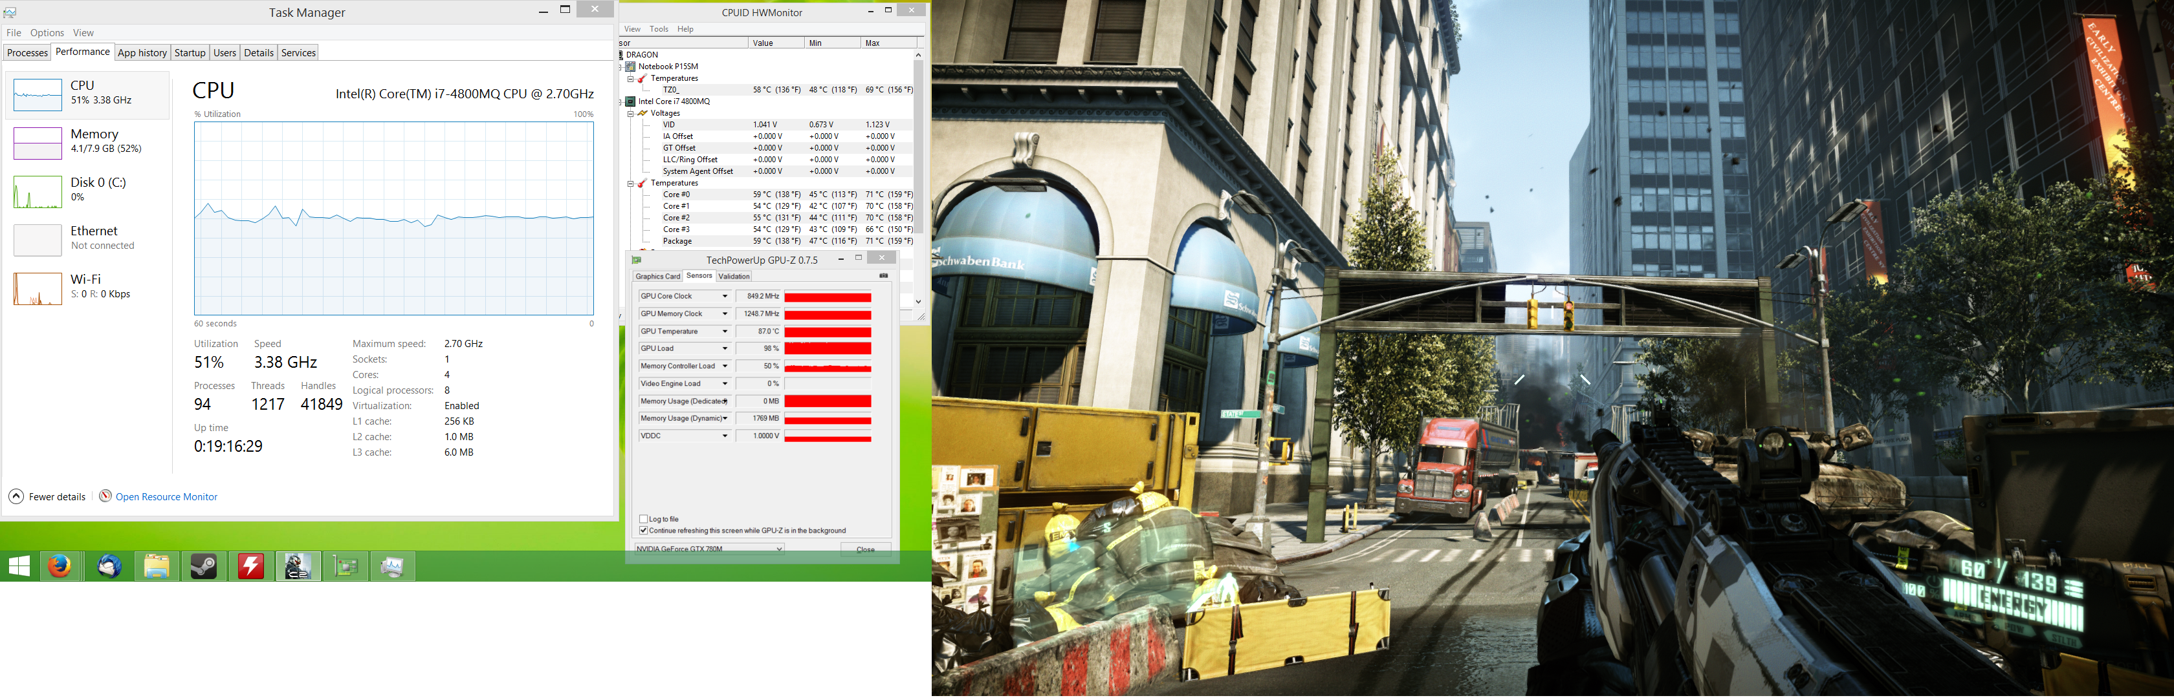Screen dimensions: 2174x698
Task: Switch to Validation tab in GPU-Z
Action: [x=733, y=277]
